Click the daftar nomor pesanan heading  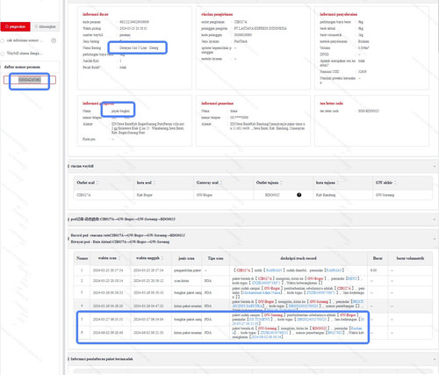[x=22, y=67]
